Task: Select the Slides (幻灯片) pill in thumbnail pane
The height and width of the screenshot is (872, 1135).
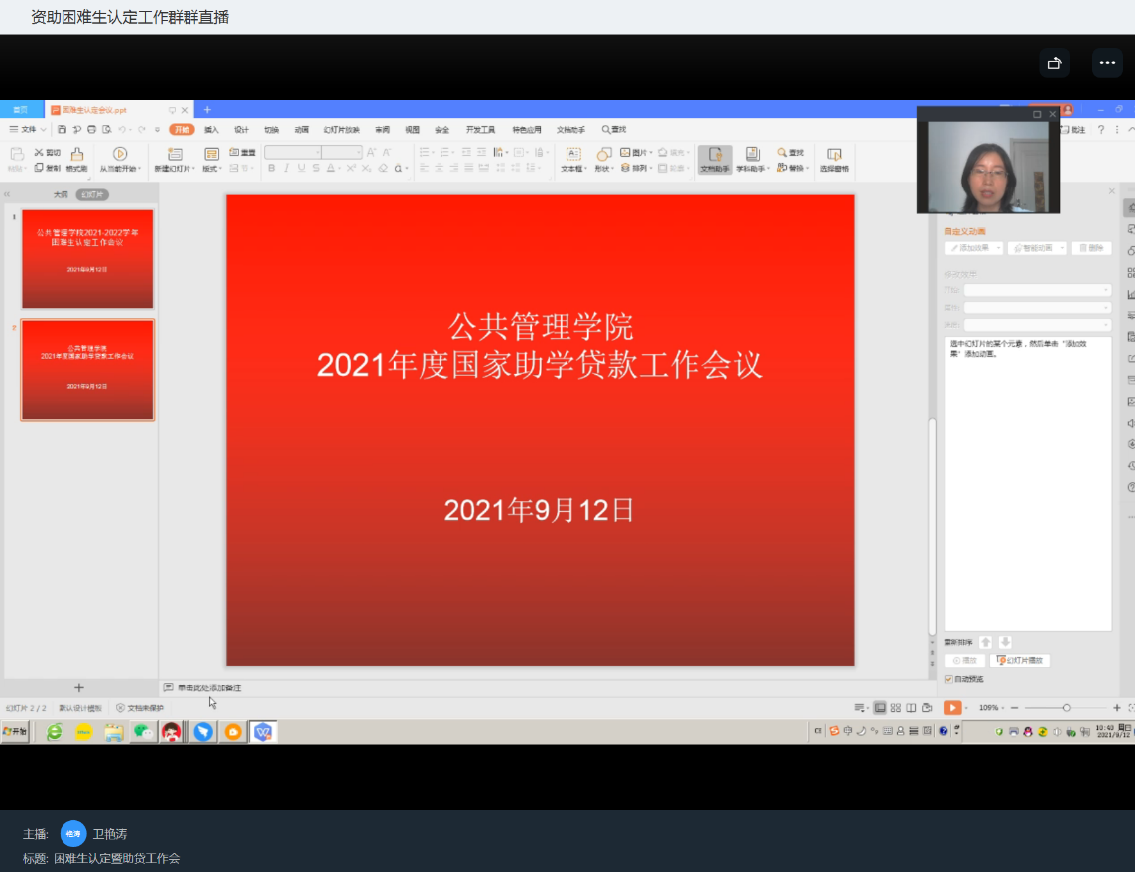Action: (x=92, y=195)
